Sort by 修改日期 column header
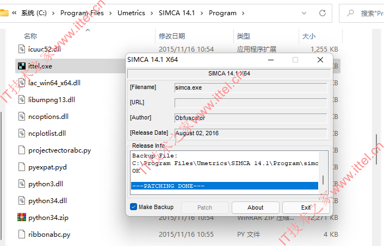 coord(172,36)
